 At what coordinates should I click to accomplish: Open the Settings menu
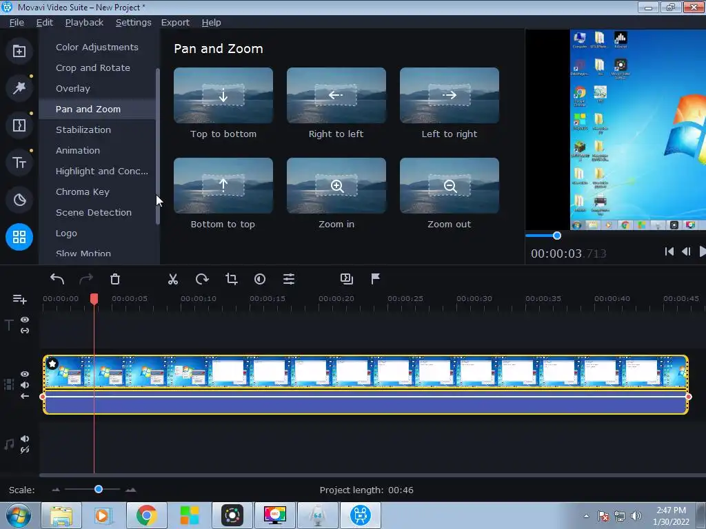pos(133,23)
